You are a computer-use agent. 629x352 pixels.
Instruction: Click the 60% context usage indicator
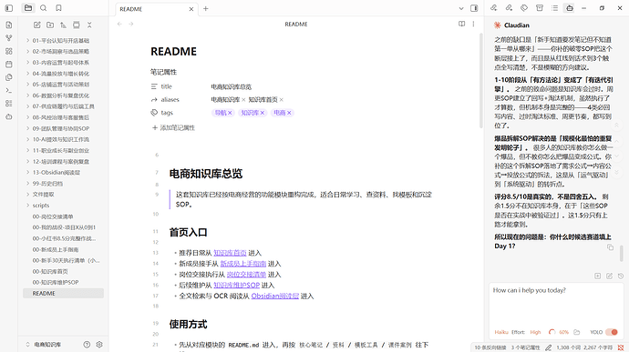point(559,332)
